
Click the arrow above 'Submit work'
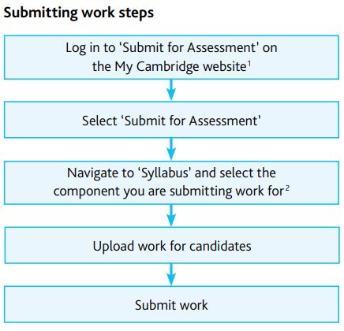pyautogui.click(x=171, y=275)
